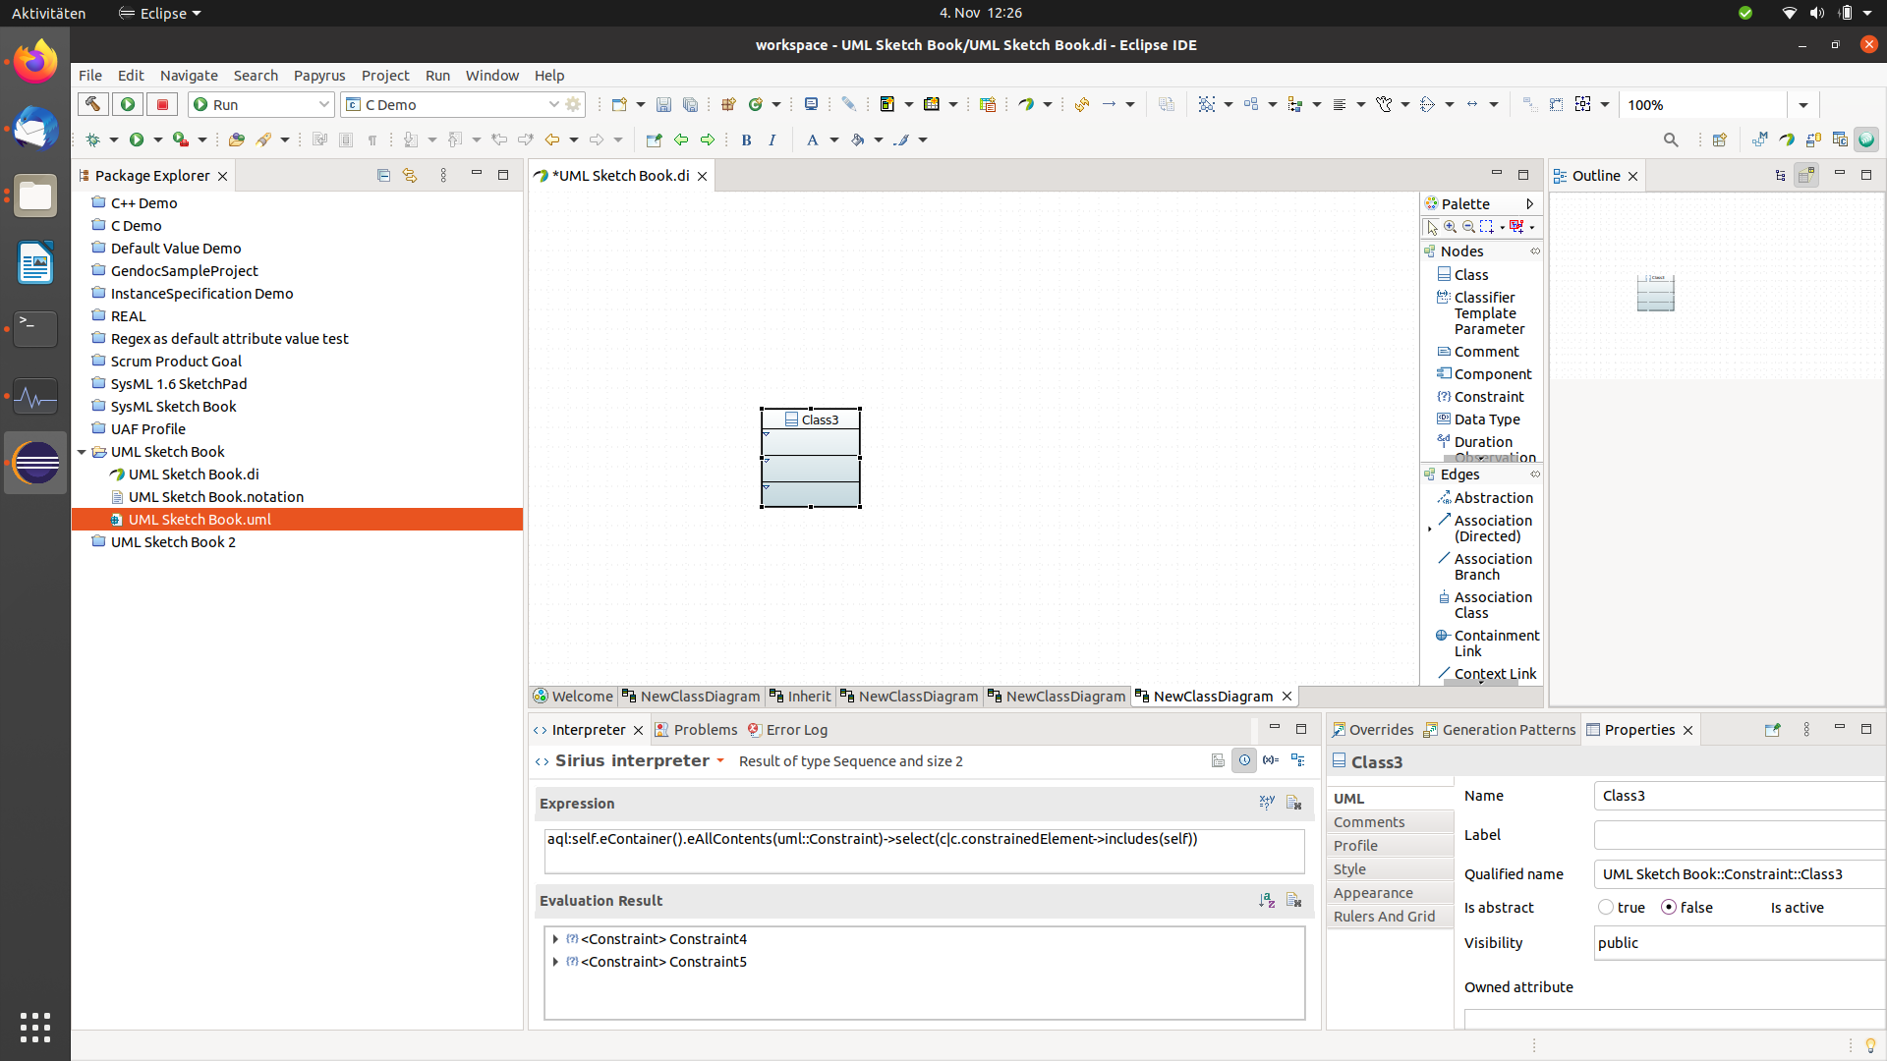Click the Name input field for Class3
Viewport: 1887px width, 1061px height.
pos(1737,796)
